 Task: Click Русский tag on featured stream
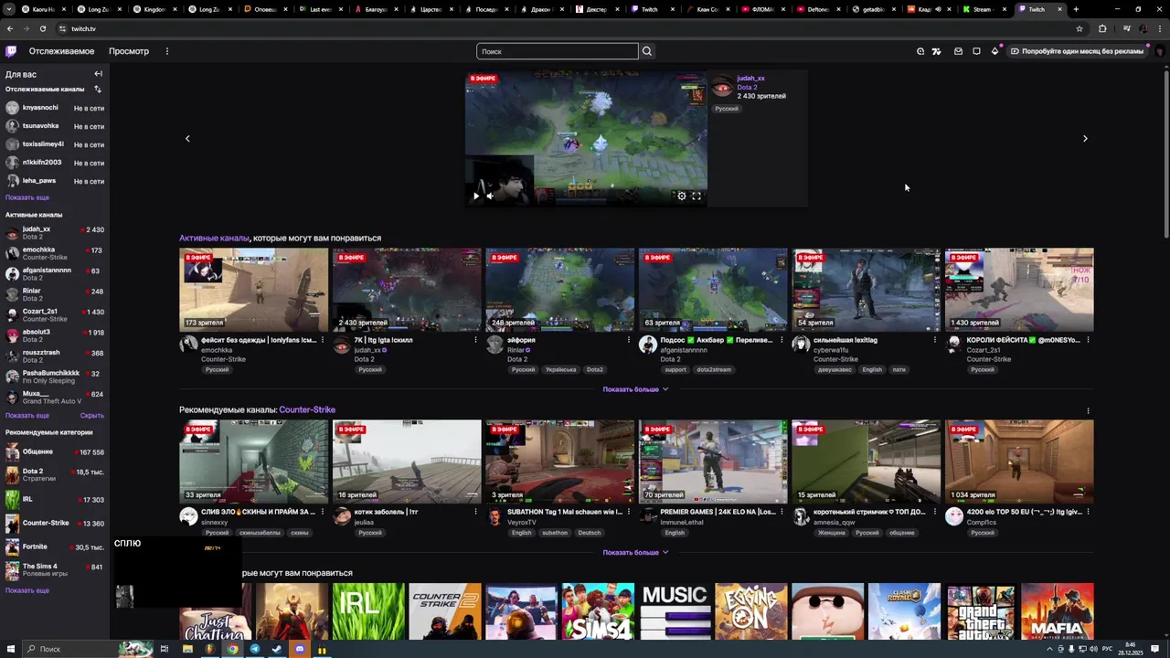(x=727, y=109)
